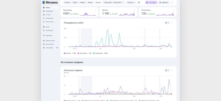
Task: Select the Неделя period tab
Action: point(83,3)
